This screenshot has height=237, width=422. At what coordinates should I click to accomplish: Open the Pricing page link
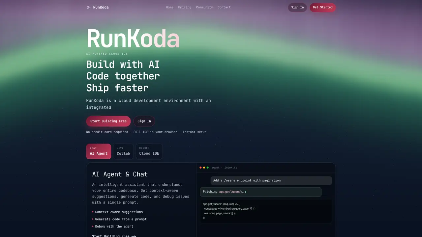click(x=185, y=7)
